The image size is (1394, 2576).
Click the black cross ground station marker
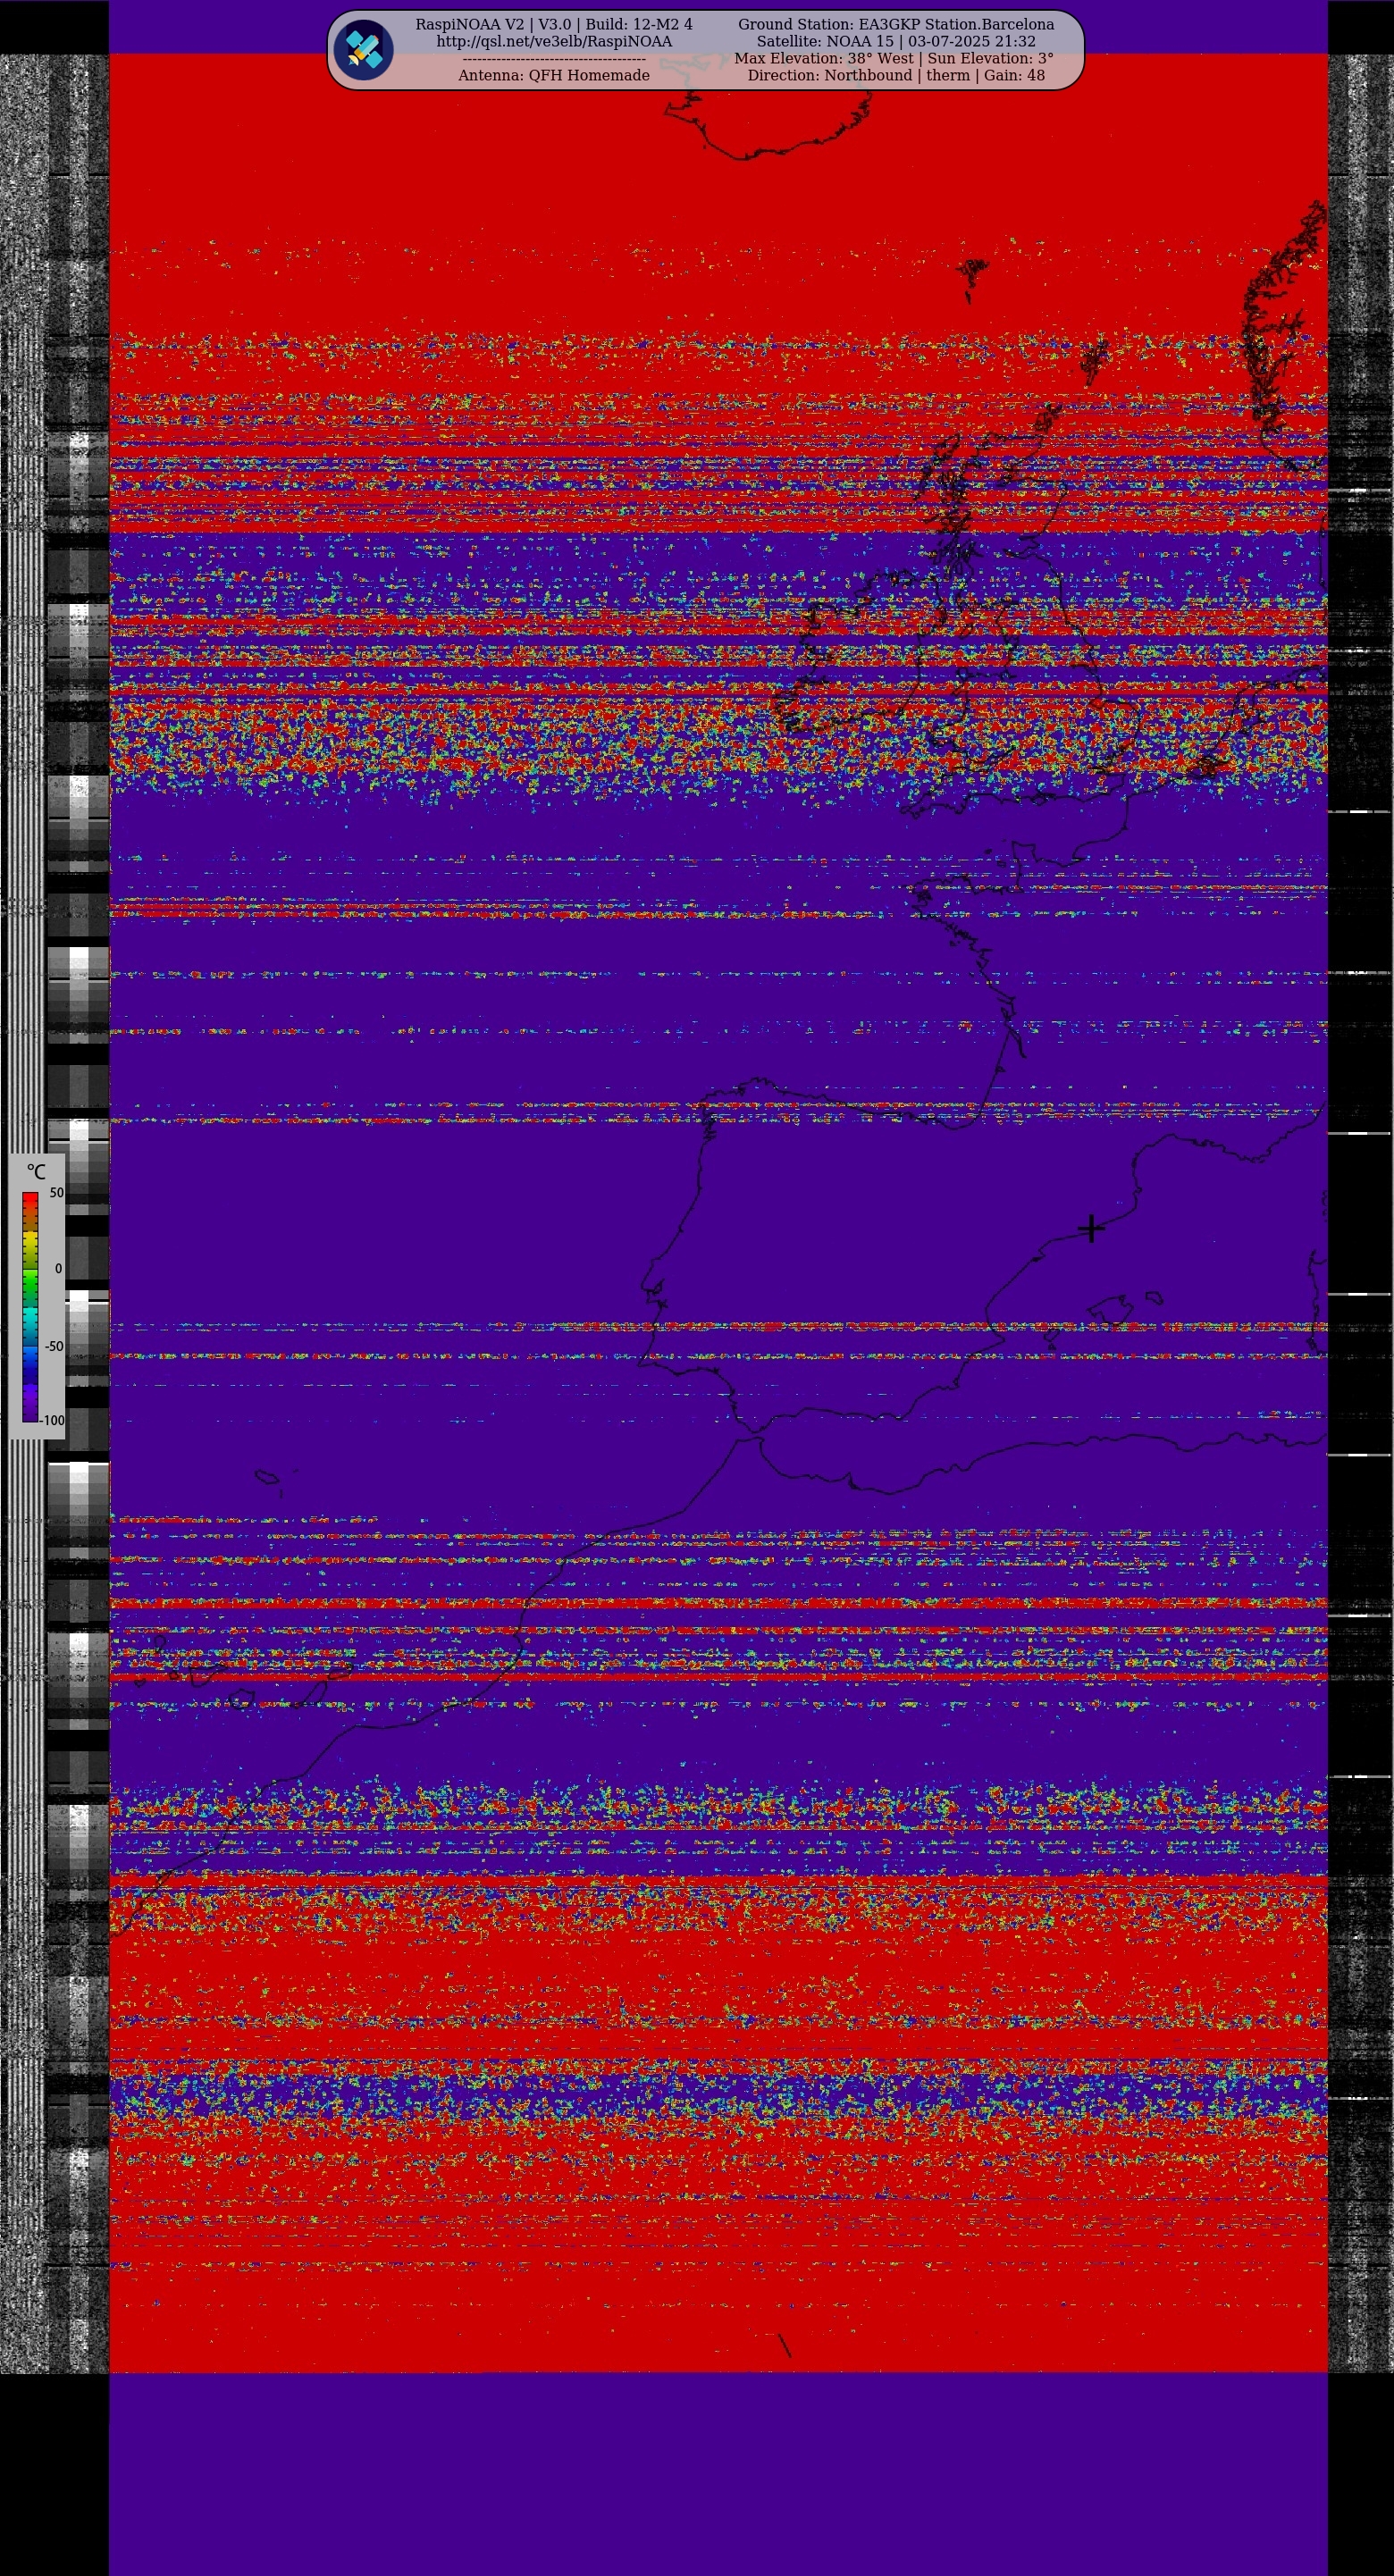(1091, 1228)
